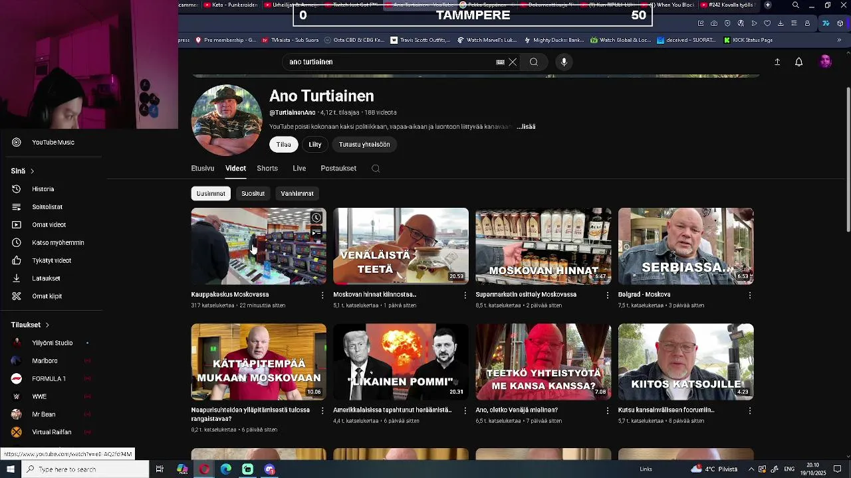
Task: Open the FORMULA 1 subscription
Action: point(49,379)
